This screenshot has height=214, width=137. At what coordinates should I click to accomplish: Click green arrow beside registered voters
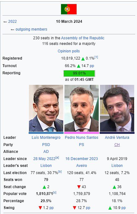[83, 59]
